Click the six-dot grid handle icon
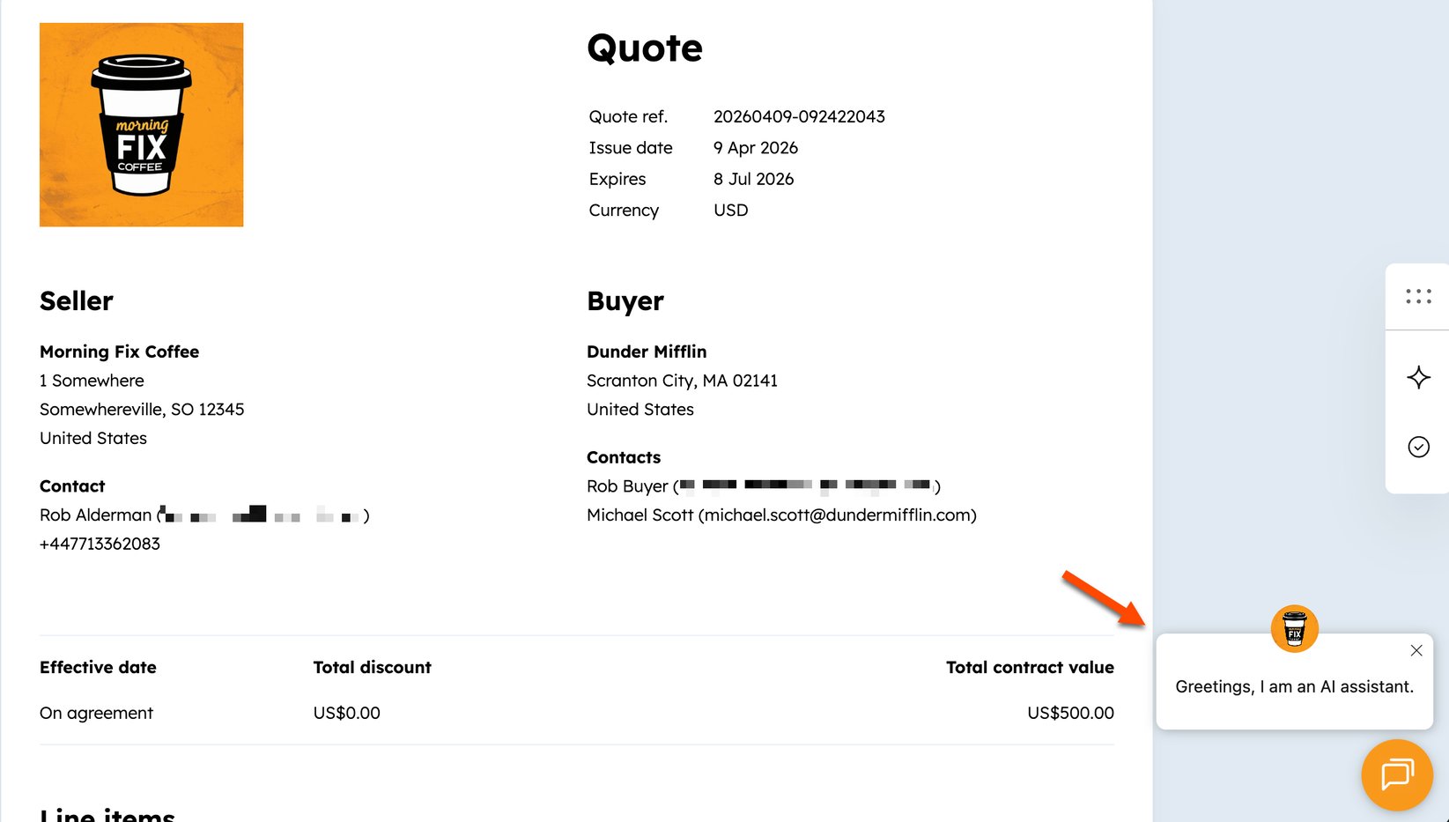This screenshot has width=1449, height=822. [x=1418, y=296]
